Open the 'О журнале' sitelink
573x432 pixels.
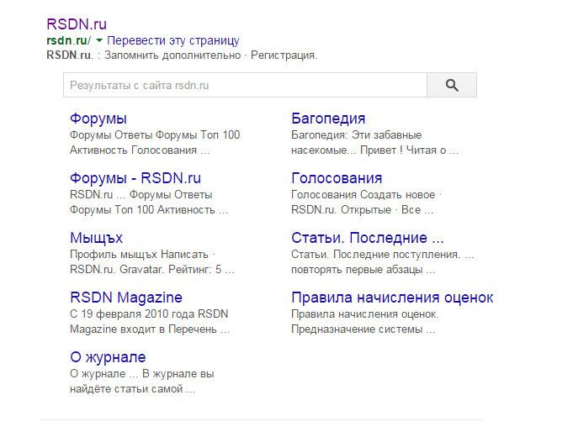(x=108, y=356)
